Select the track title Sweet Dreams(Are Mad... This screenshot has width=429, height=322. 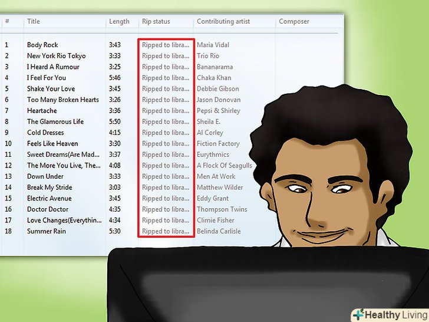pyautogui.click(x=63, y=155)
